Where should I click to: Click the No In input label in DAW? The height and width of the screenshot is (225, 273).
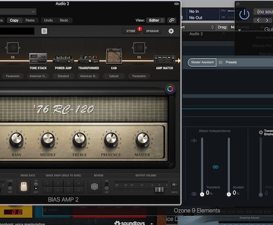tap(194, 11)
